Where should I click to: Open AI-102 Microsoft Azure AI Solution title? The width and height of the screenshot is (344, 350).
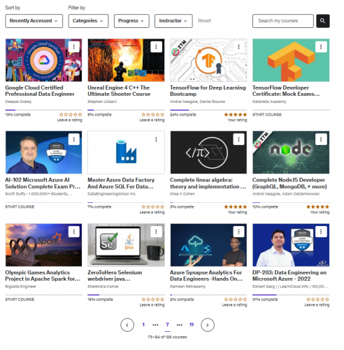point(43,183)
